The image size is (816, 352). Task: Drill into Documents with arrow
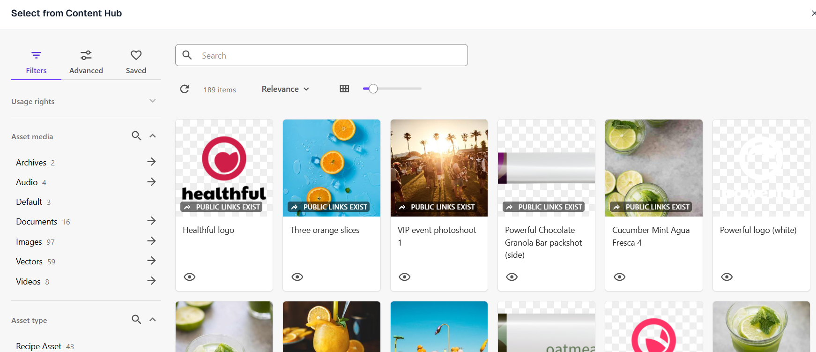[151, 221]
